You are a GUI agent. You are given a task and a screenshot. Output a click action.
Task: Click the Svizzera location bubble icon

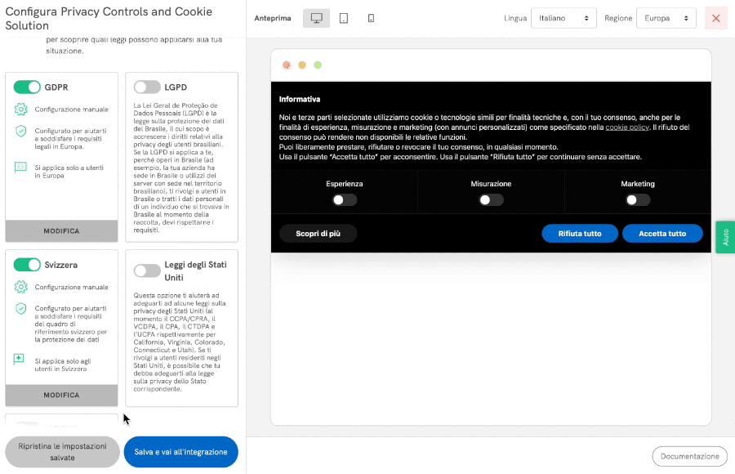(x=21, y=359)
